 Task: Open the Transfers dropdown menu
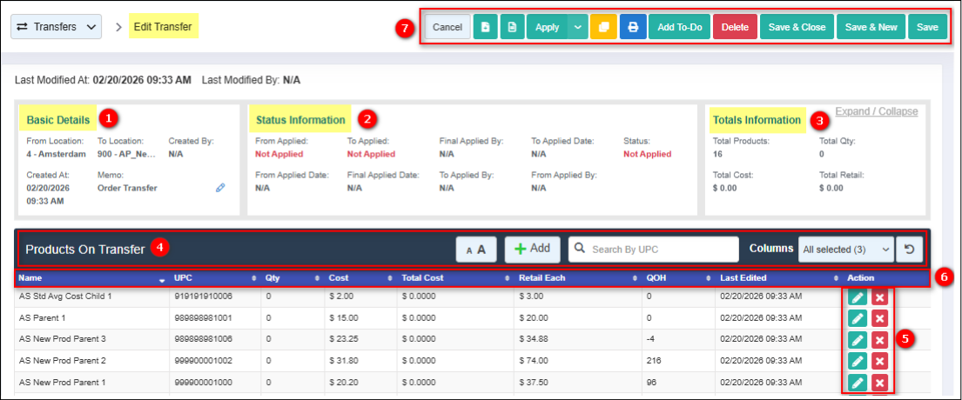(x=57, y=27)
